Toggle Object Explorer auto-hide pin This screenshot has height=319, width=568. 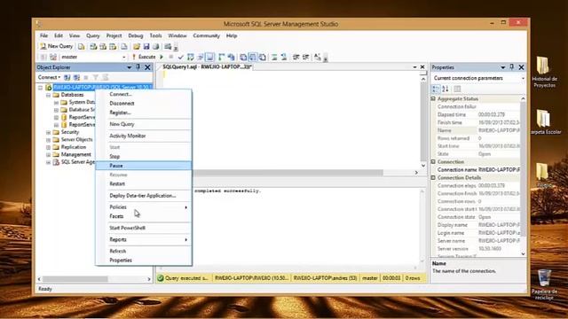138,67
